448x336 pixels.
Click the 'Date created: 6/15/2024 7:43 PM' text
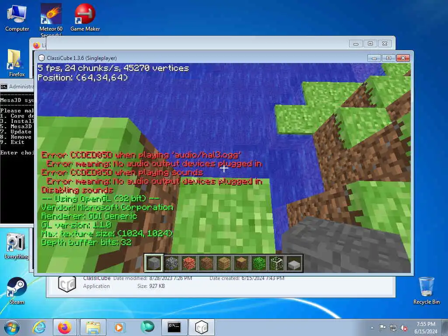247,278
